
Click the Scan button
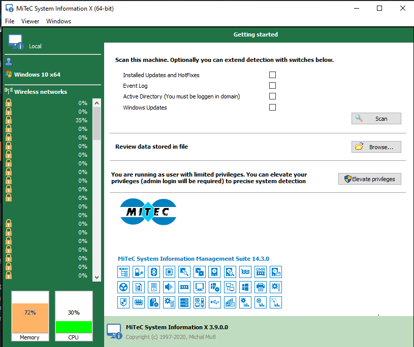(x=376, y=118)
